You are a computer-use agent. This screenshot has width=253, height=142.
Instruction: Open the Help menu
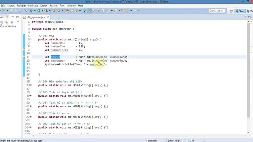(x=81, y=6)
